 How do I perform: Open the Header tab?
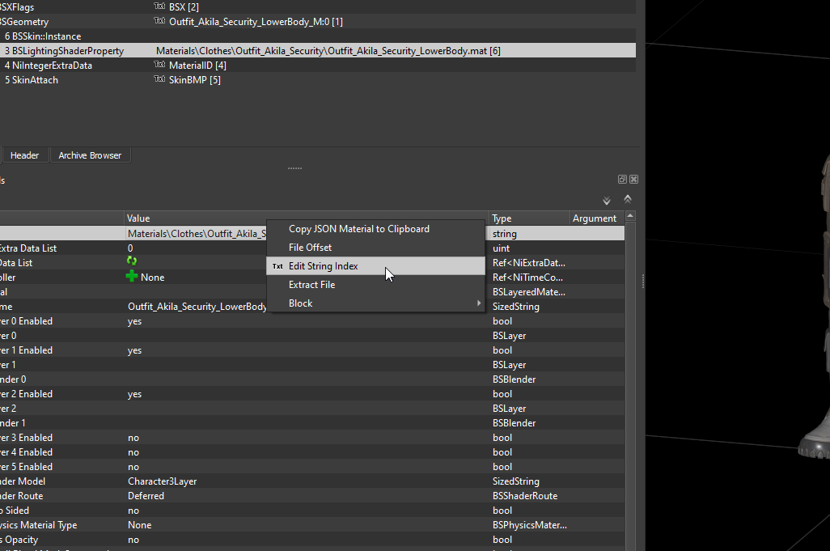(x=24, y=155)
